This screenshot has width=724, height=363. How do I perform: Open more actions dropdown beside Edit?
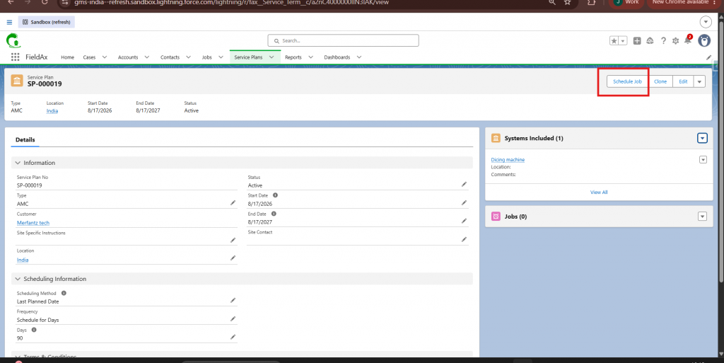[x=699, y=82]
